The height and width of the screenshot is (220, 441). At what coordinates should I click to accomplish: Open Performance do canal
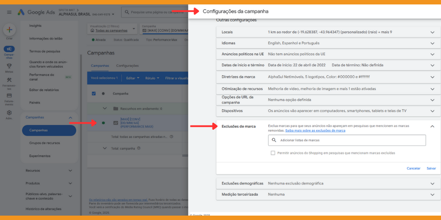(x=42, y=77)
